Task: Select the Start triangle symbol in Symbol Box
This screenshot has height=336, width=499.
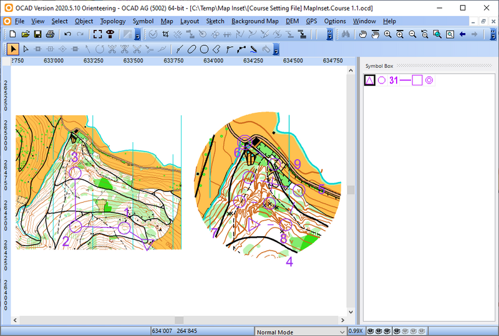Action: pos(369,80)
